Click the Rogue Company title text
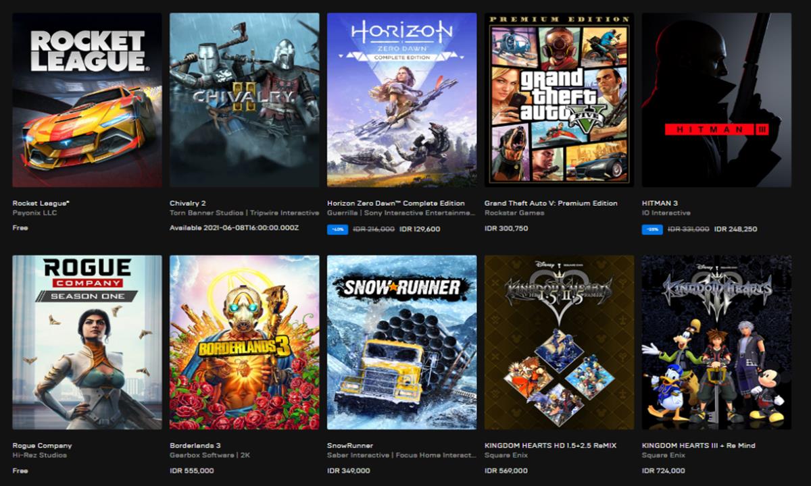The image size is (811, 486). pos(42,446)
